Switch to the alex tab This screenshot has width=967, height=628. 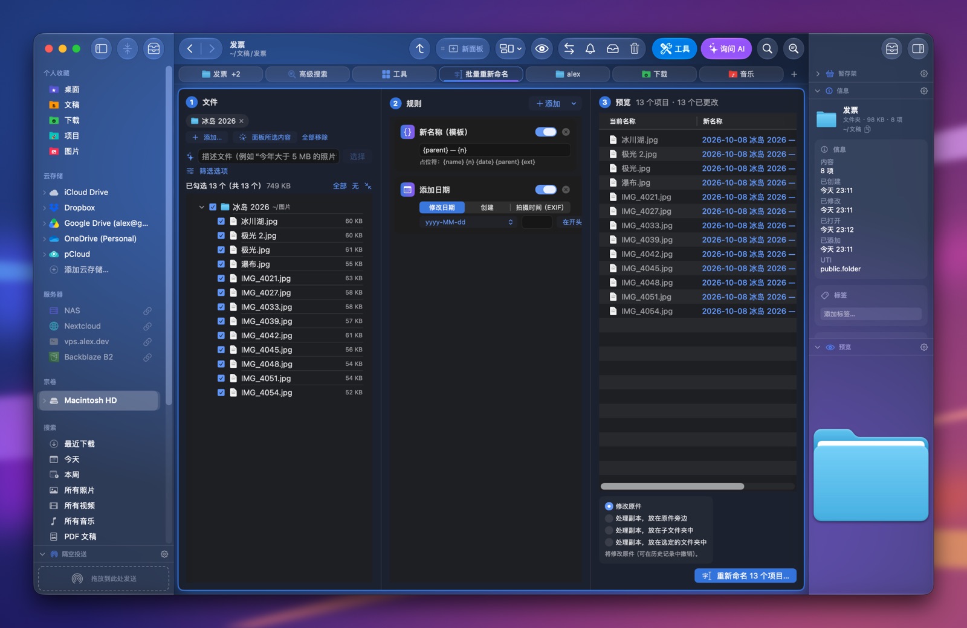click(568, 74)
